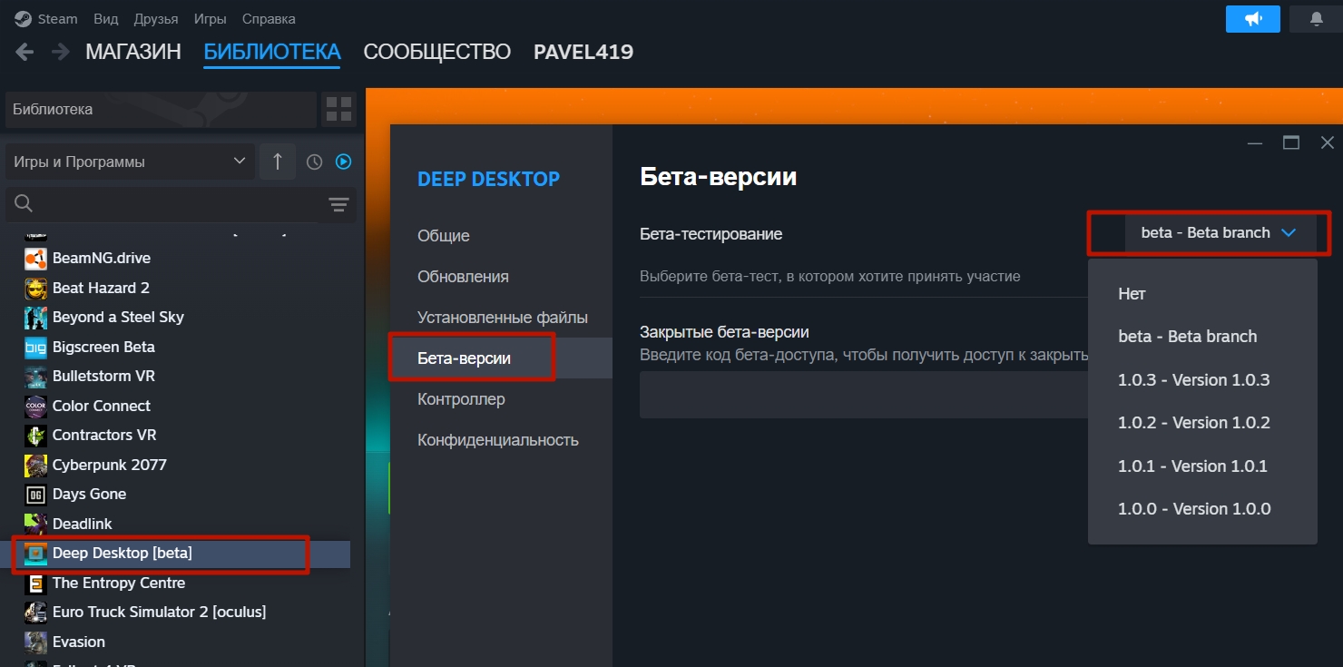Image resolution: width=1343 pixels, height=667 pixels.
Task: Switch library to grid view icon
Action: click(338, 109)
